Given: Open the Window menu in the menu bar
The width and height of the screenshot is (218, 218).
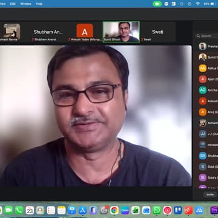Looking at the screenshot, I should click(26, 4).
